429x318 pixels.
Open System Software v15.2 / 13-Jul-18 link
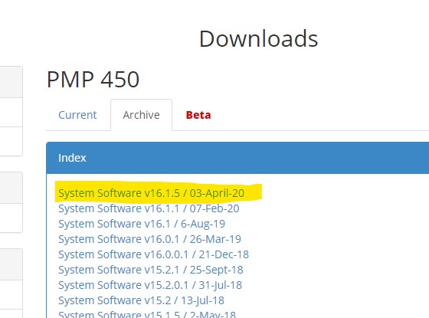tap(141, 300)
